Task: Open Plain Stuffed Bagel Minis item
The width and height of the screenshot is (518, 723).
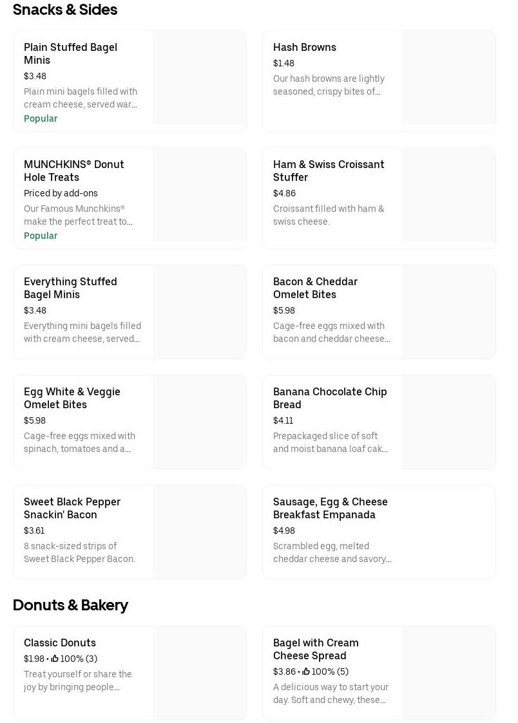Action: pyautogui.click(x=70, y=53)
